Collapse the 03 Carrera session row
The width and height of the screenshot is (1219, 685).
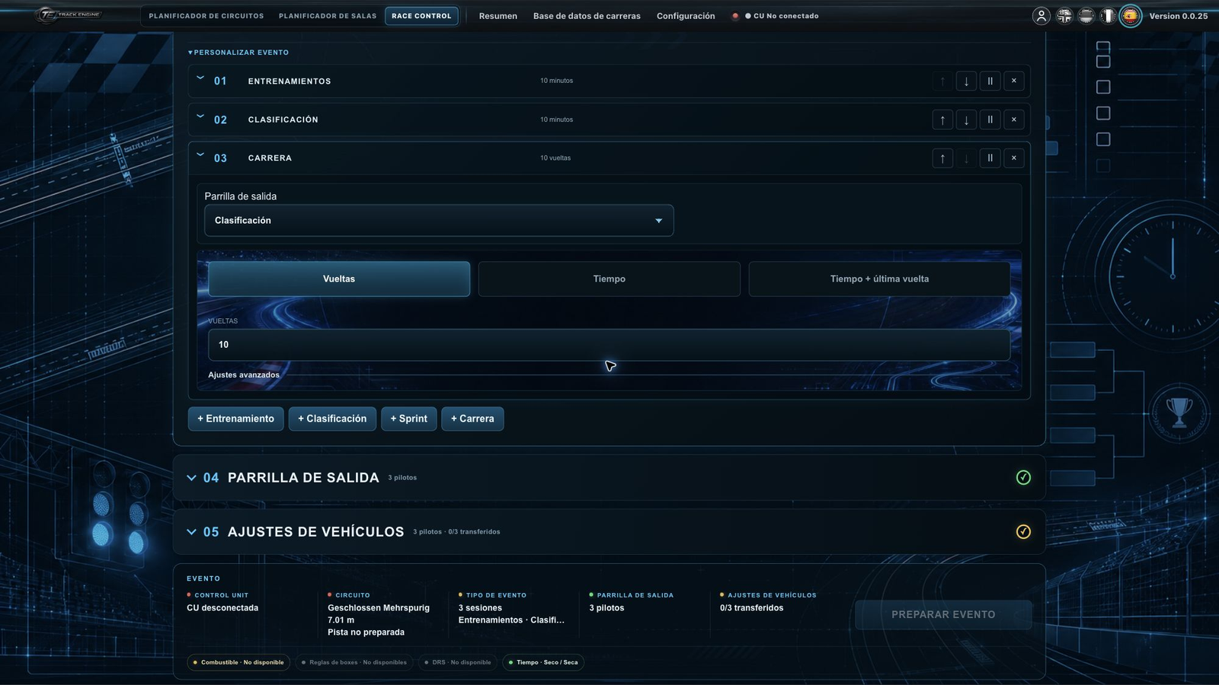(x=200, y=155)
